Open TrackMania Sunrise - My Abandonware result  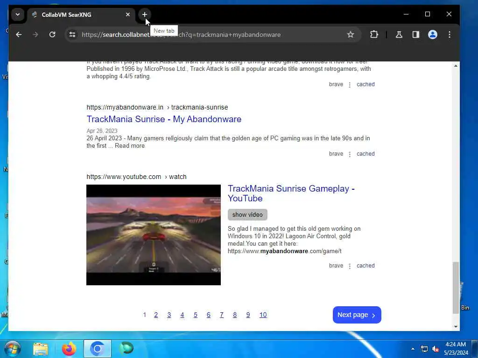pos(164,119)
